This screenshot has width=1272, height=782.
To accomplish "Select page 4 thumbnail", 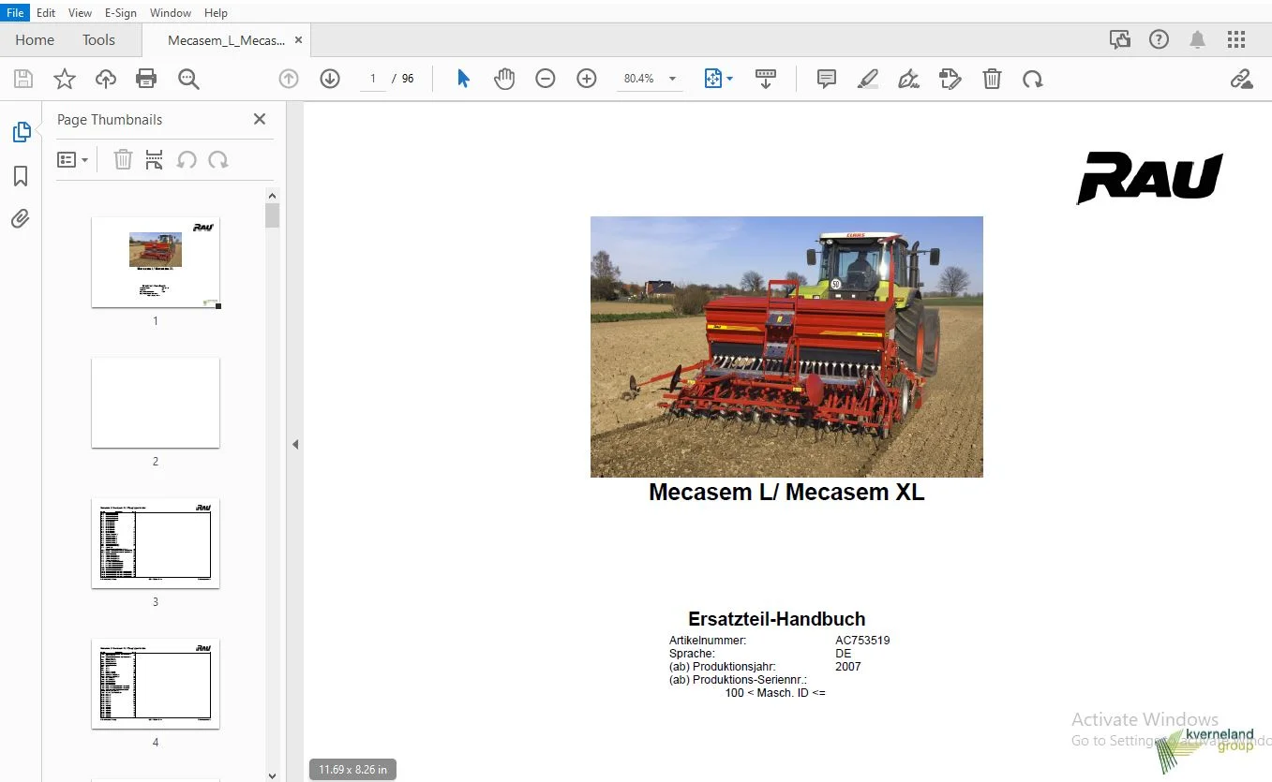I will point(156,684).
